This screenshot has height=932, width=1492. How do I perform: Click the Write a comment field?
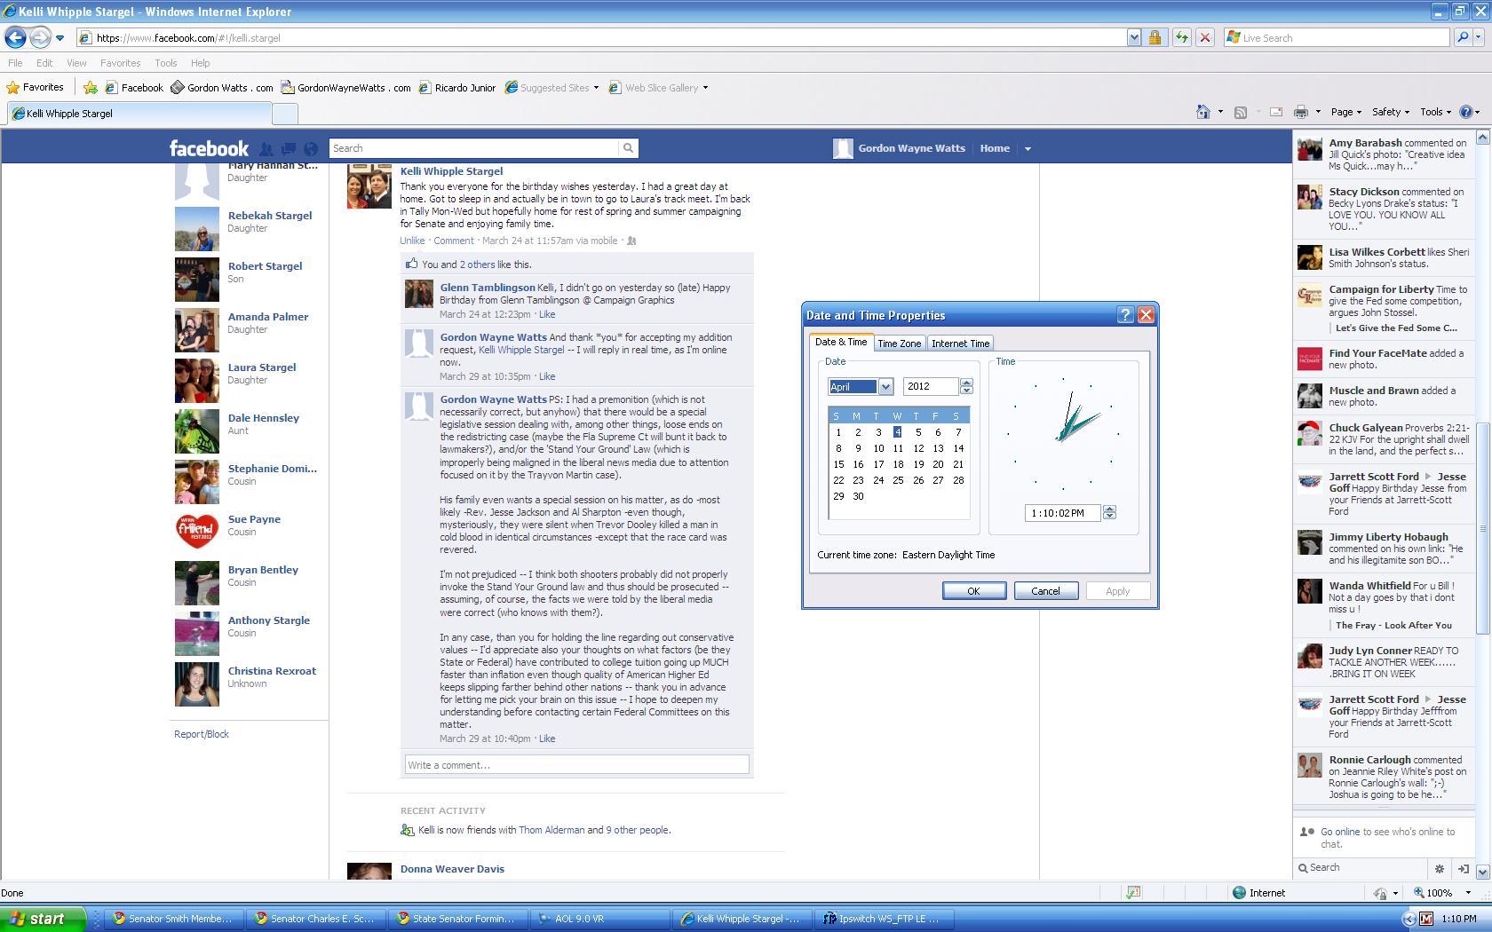[x=577, y=764]
